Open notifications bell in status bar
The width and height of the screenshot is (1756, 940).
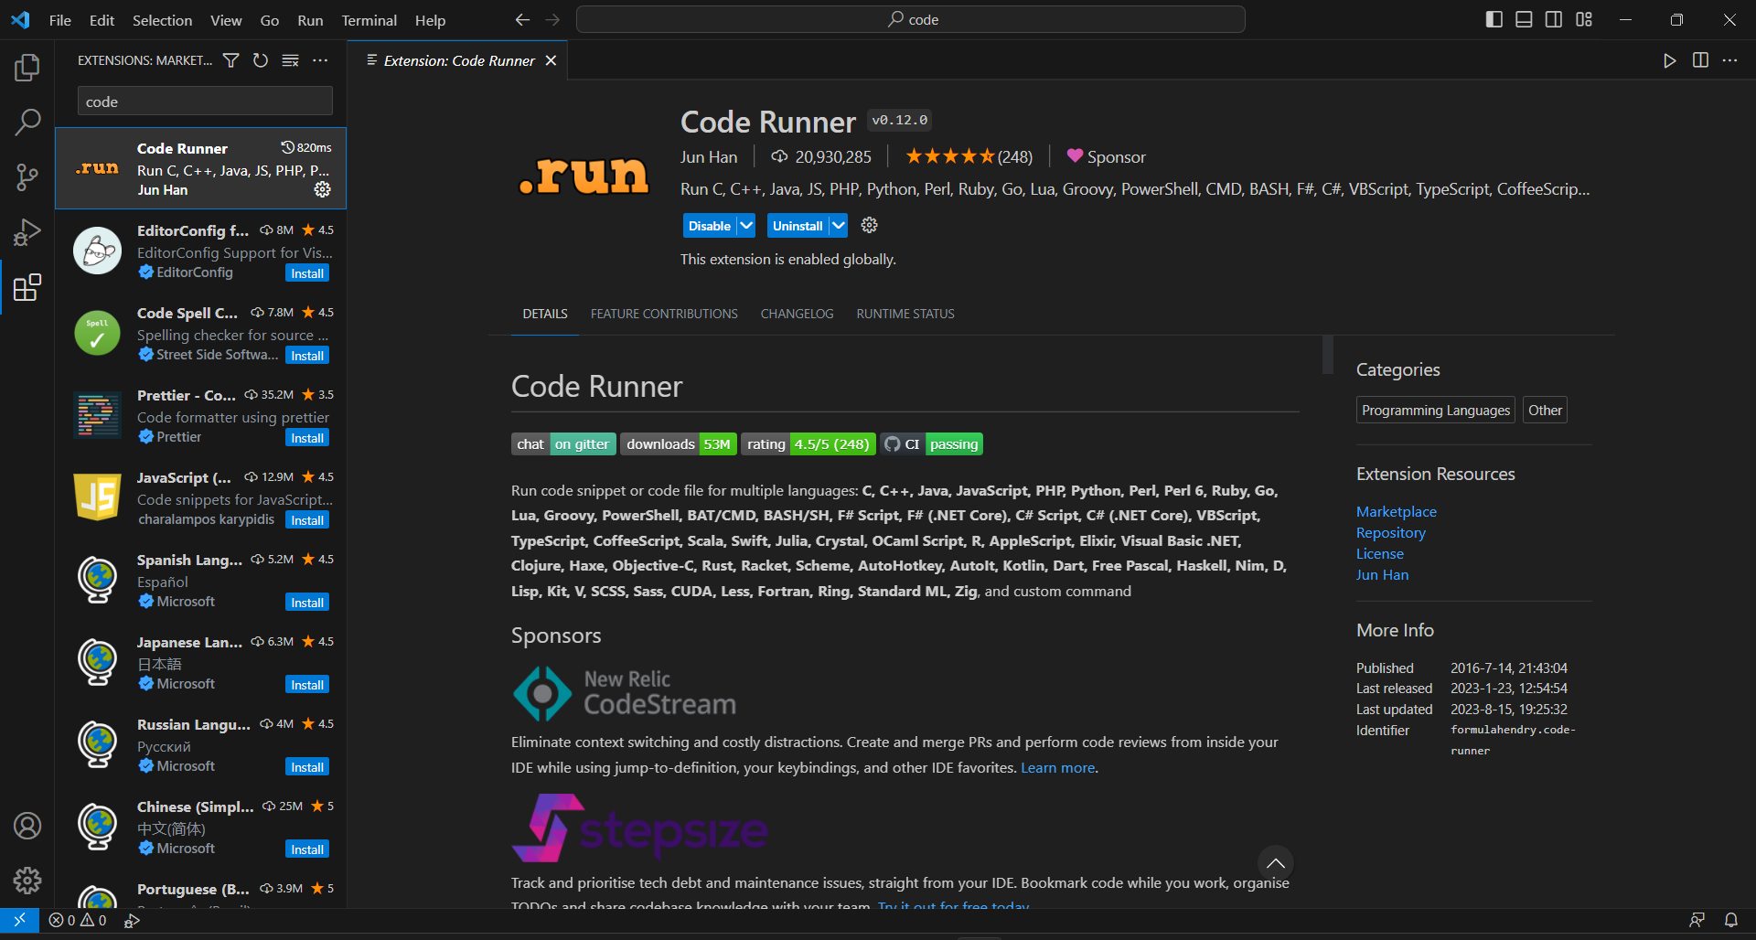(1731, 920)
